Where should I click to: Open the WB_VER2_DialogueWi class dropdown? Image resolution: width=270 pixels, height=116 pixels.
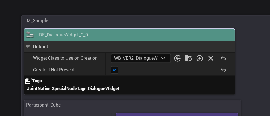click(141, 58)
